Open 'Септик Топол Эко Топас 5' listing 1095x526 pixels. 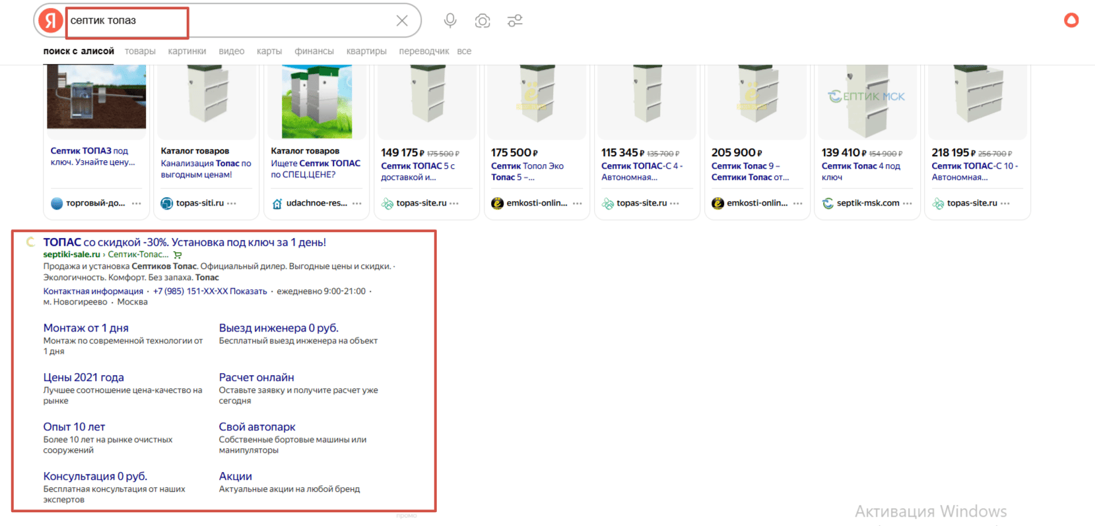coord(527,171)
